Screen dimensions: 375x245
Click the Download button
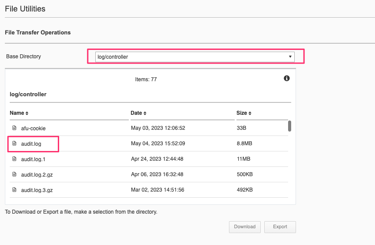pyautogui.click(x=245, y=227)
